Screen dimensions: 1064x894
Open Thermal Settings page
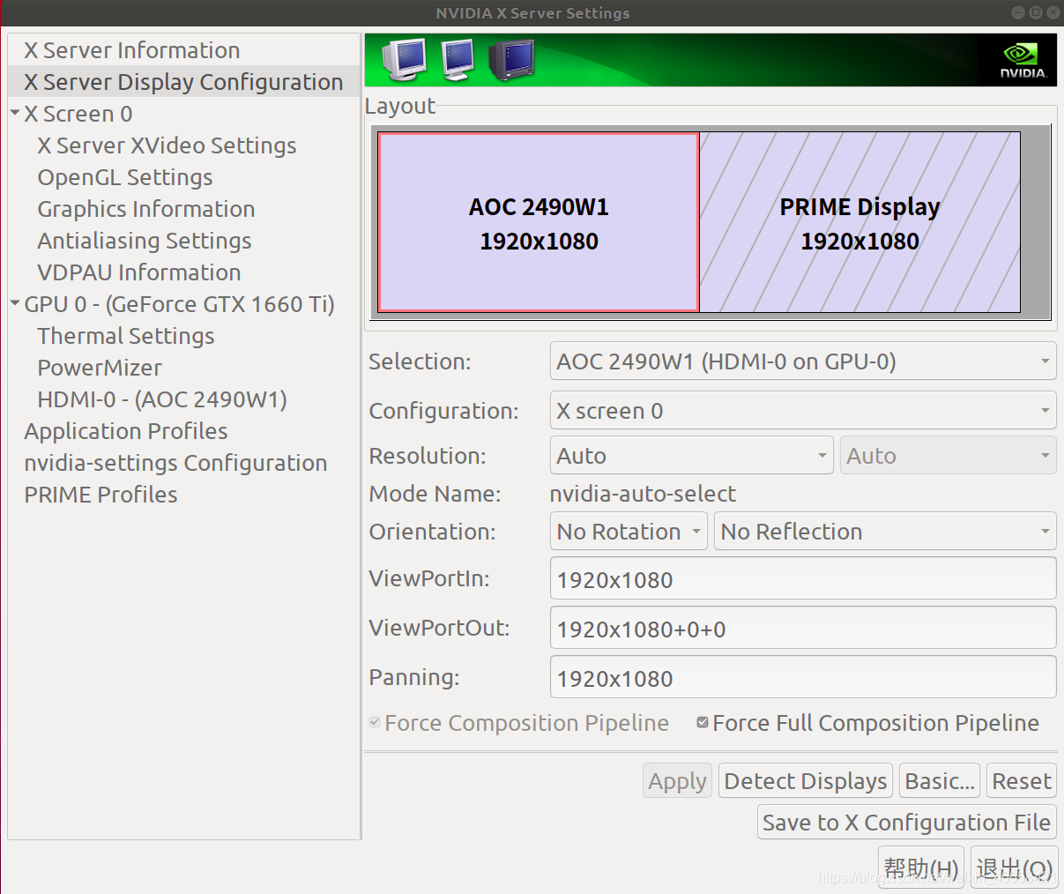coord(126,336)
